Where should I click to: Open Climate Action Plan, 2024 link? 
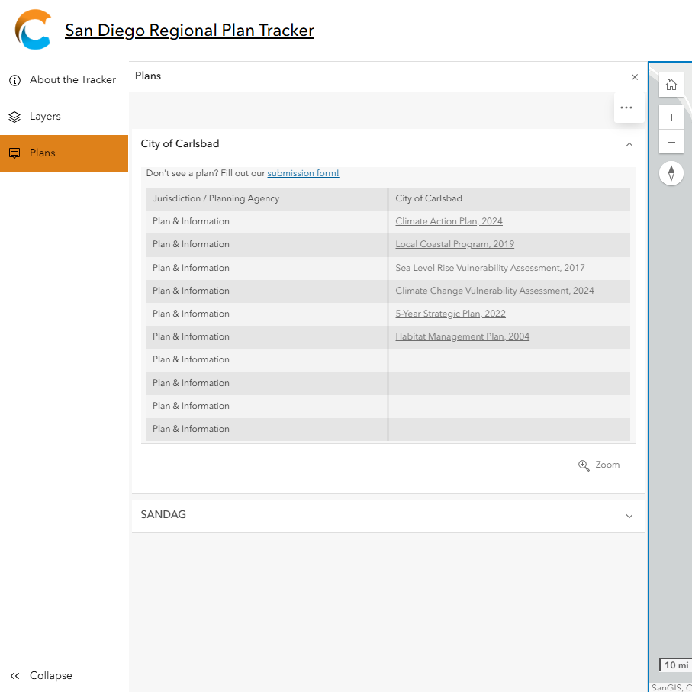tap(449, 221)
